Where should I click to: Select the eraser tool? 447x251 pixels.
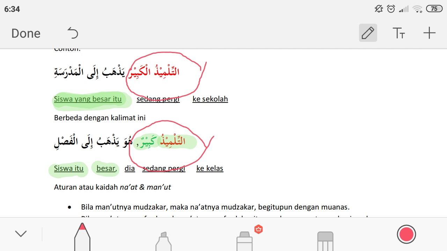[325, 241]
